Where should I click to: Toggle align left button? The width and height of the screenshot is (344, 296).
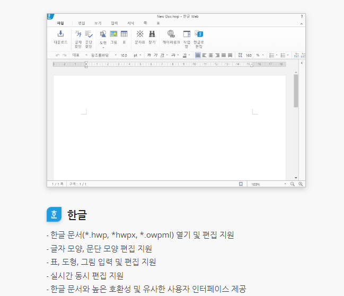[204, 55]
